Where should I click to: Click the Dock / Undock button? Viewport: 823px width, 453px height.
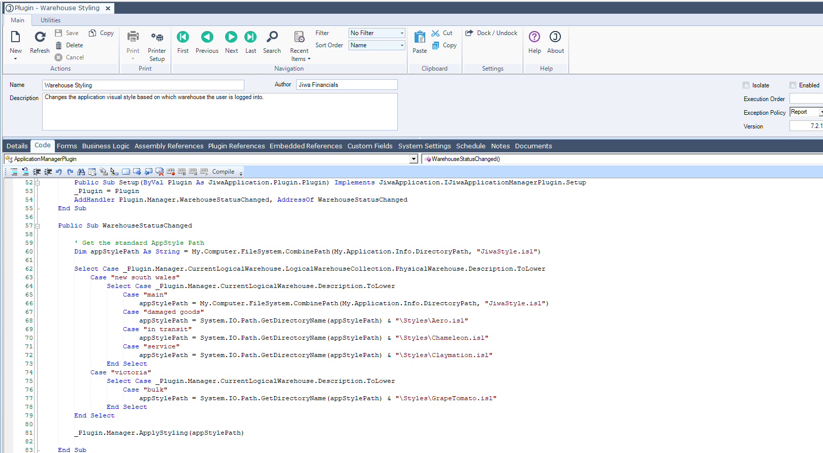tap(491, 33)
